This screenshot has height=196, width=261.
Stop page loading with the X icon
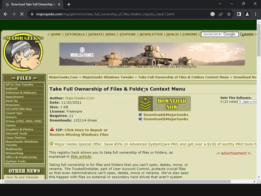pos(22,14)
